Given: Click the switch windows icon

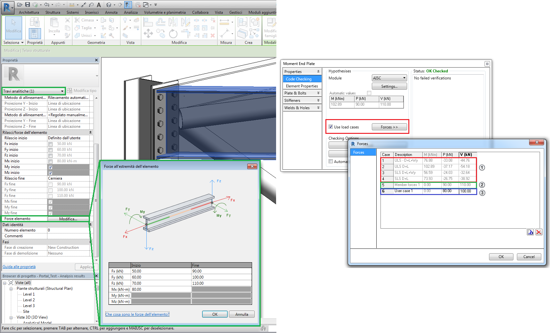Looking at the screenshot, I should point(146,5).
